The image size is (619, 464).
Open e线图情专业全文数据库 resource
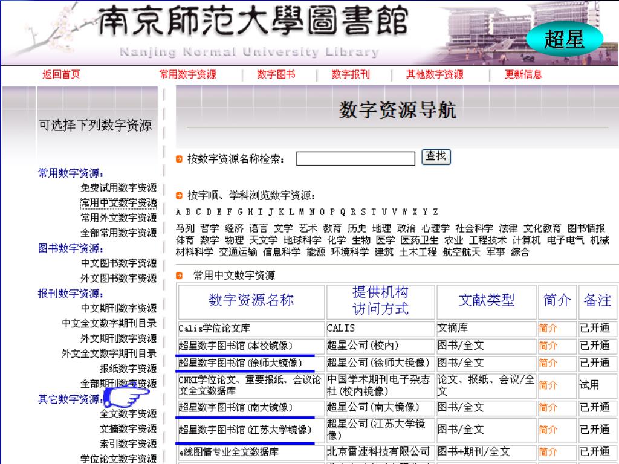[x=229, y=452]
